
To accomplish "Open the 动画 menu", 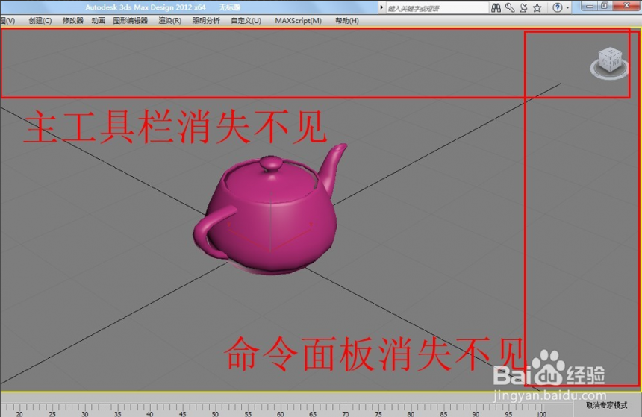I will pos(99,20).
